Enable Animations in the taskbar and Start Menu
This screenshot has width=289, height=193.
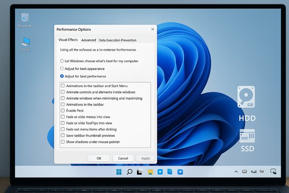pyautogui.click(x=63, y=86)
